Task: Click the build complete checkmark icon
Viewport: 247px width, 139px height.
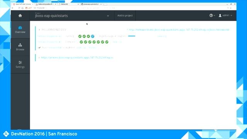Action: point(39,47)
